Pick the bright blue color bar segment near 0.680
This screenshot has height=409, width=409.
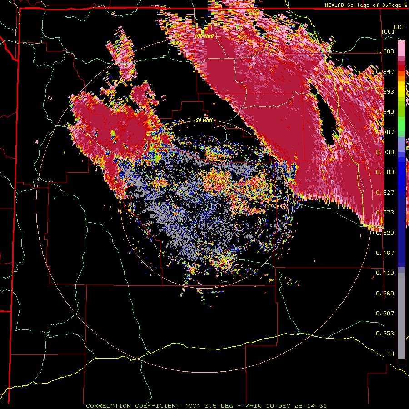(401, 174)
